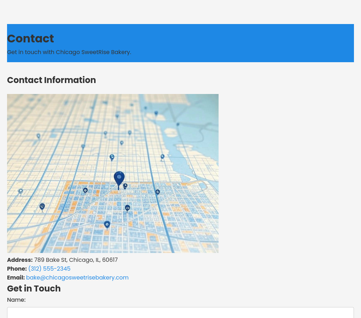361x318 pixels.
Task: Click the medium pin directly above large pin
Action: pyautogui.click(x=112, y=157)
